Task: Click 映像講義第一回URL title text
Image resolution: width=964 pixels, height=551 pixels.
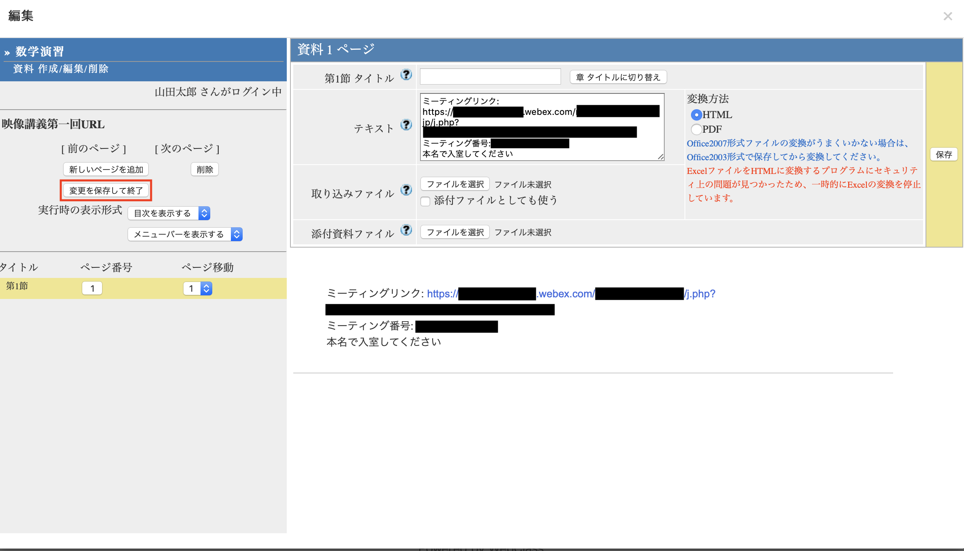Action: (53, 124)
